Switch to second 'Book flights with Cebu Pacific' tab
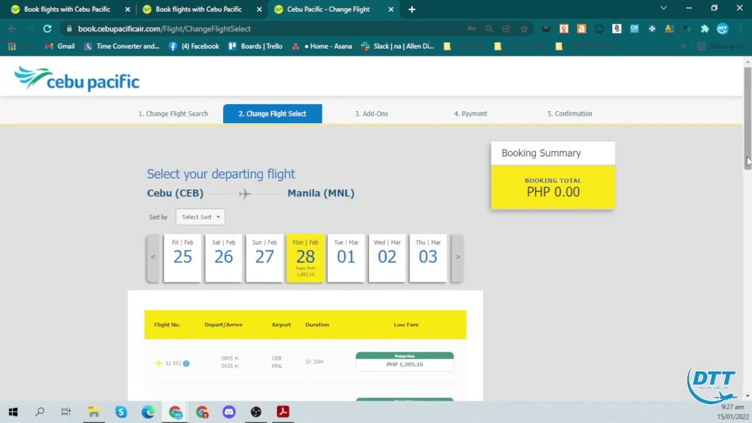This screenshot has height=423, width=752. coord(198,9)
